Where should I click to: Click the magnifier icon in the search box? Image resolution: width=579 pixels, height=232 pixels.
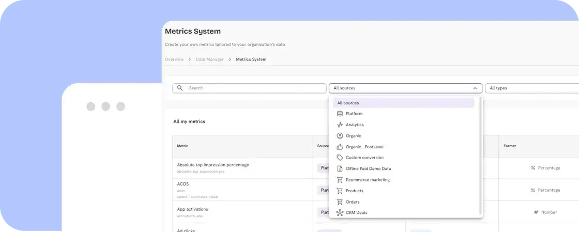coord(180,88)
